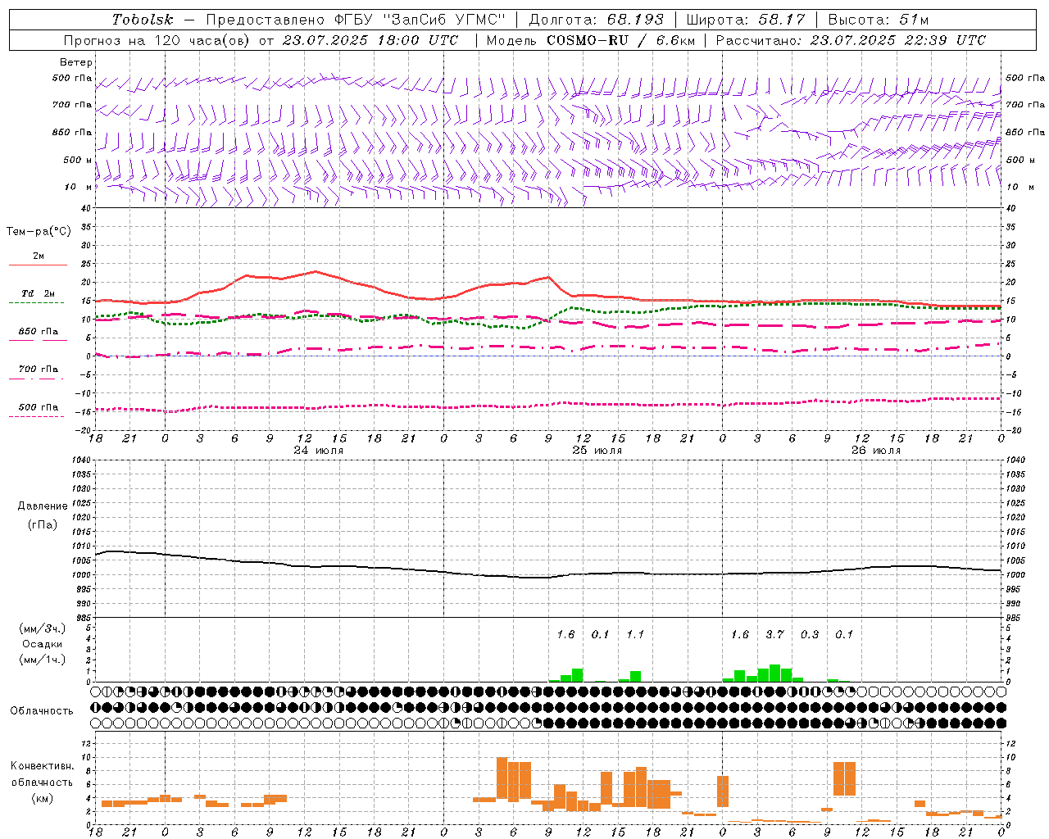Click the "3.7" precipitation amount value

(774, 634)
